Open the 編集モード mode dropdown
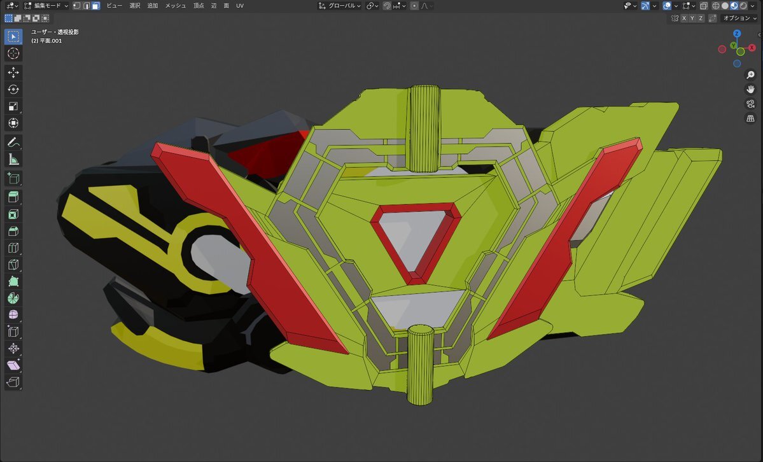The height and width of the screenshot is (462, 763). click(x=46, y=6)
